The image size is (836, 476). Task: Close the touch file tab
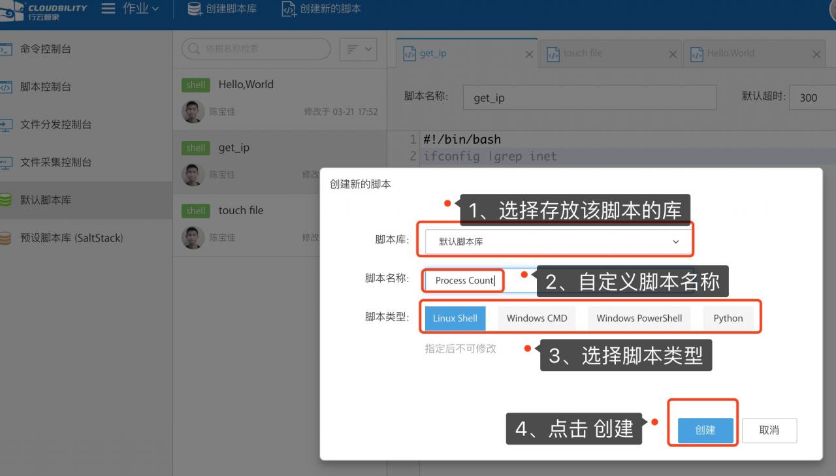(673, 54)
